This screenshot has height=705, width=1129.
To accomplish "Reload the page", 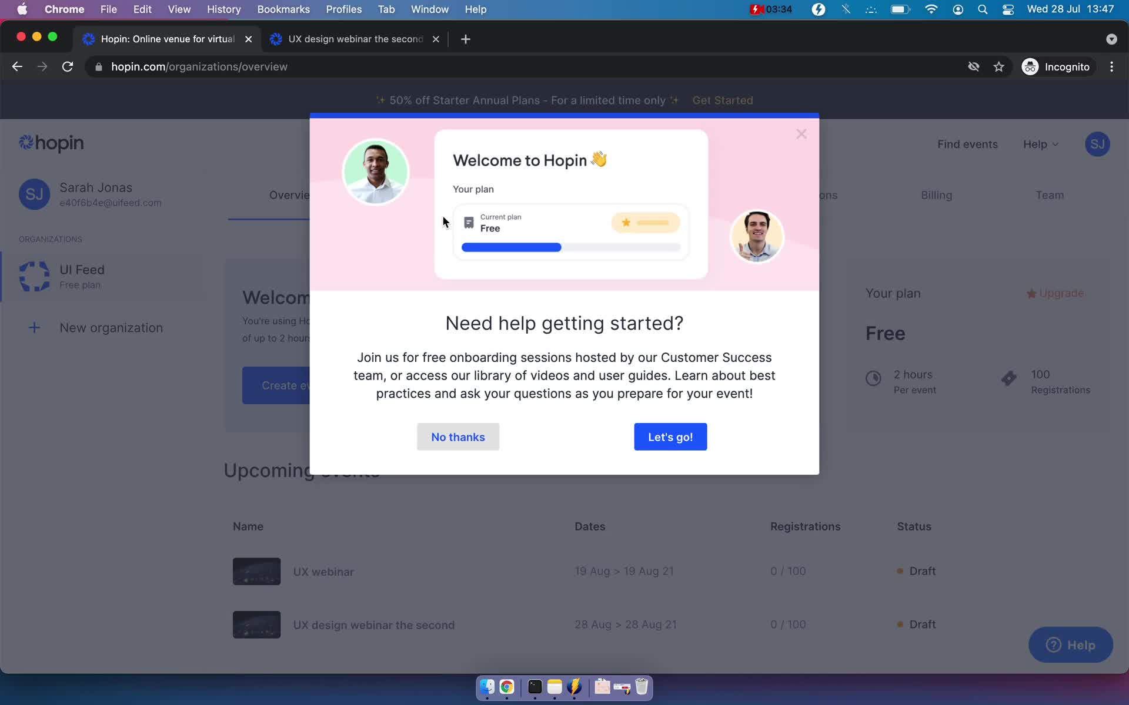I will click(68, 66).
